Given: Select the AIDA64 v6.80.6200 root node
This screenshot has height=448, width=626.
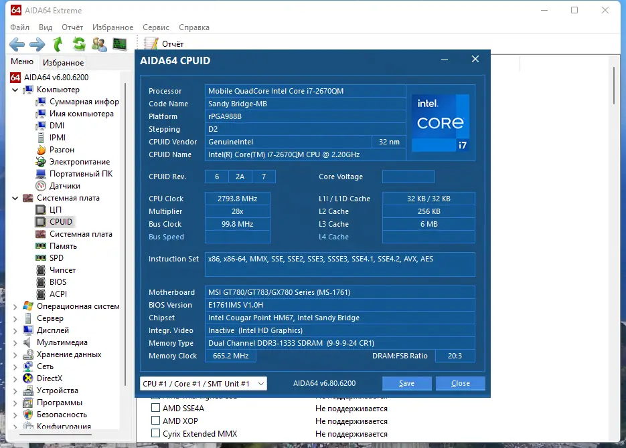Looking at the screenshot, I should pyautogui.click(x=50, y=78).
